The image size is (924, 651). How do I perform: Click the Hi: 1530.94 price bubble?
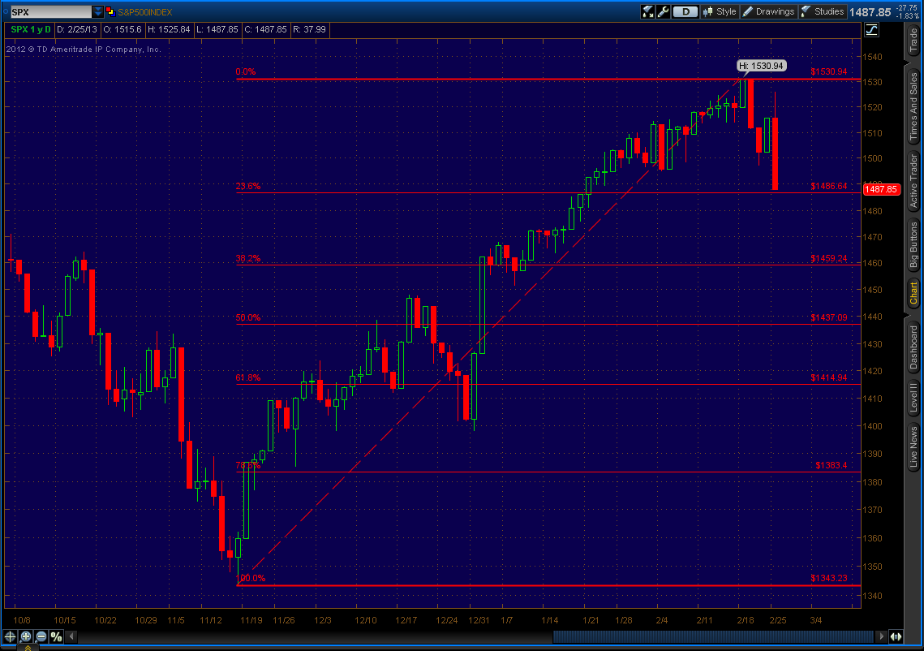[x=762, y=66]
